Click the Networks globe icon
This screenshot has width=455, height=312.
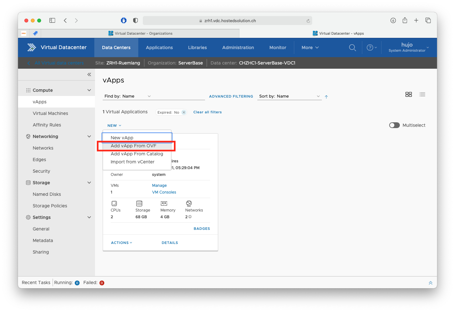pyautogui.click(x=189, y=204)
